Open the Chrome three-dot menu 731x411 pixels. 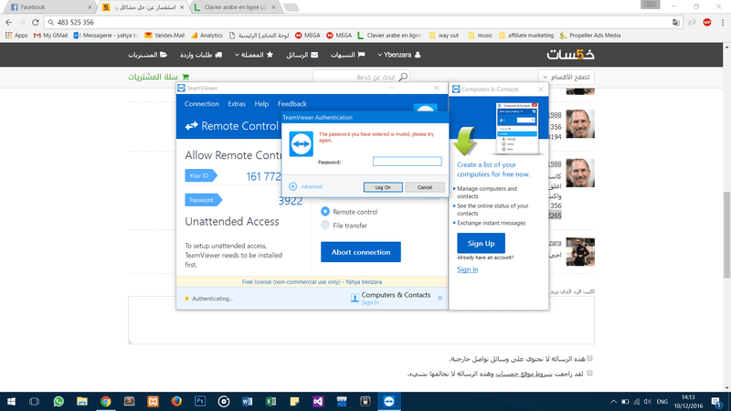pyautogui.click(x=723, y=22)
